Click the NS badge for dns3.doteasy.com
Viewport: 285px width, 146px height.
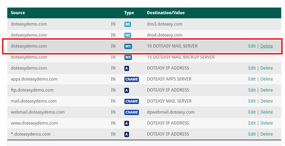[128, 24]
